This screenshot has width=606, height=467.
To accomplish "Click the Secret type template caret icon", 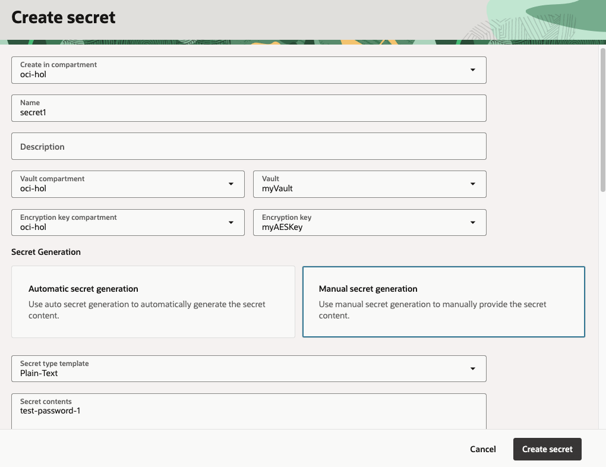I will [x=473, y=368].
